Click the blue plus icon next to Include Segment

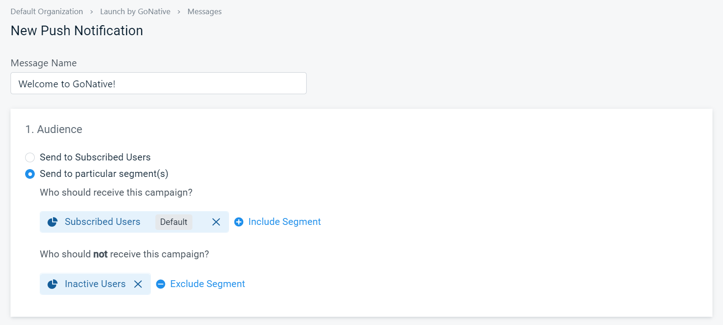click(239, 222)
